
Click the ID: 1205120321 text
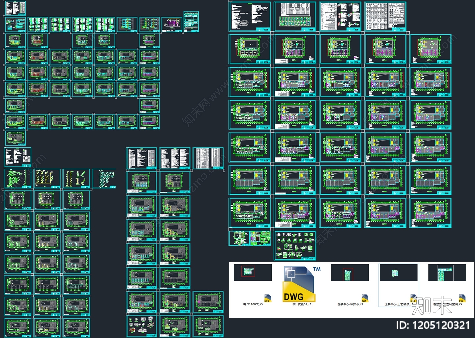tap(433, 325)
